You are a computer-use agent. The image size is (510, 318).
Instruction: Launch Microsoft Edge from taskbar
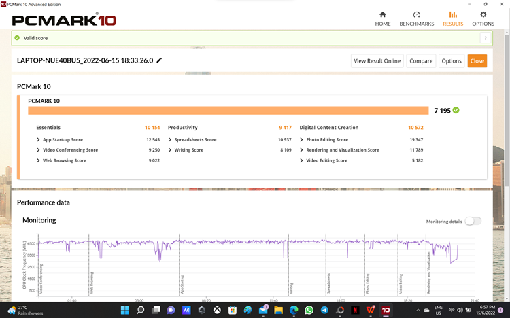tap(294, 310)
